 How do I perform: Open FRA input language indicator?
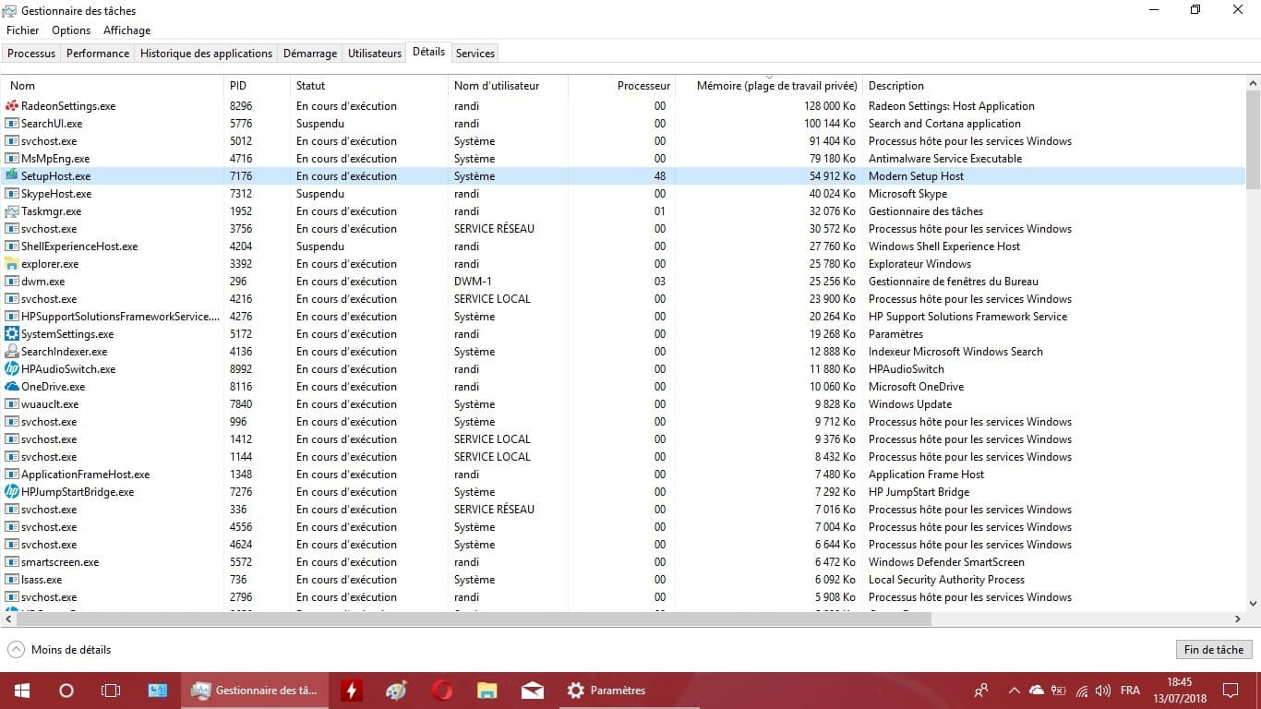tap(1129, 691)
